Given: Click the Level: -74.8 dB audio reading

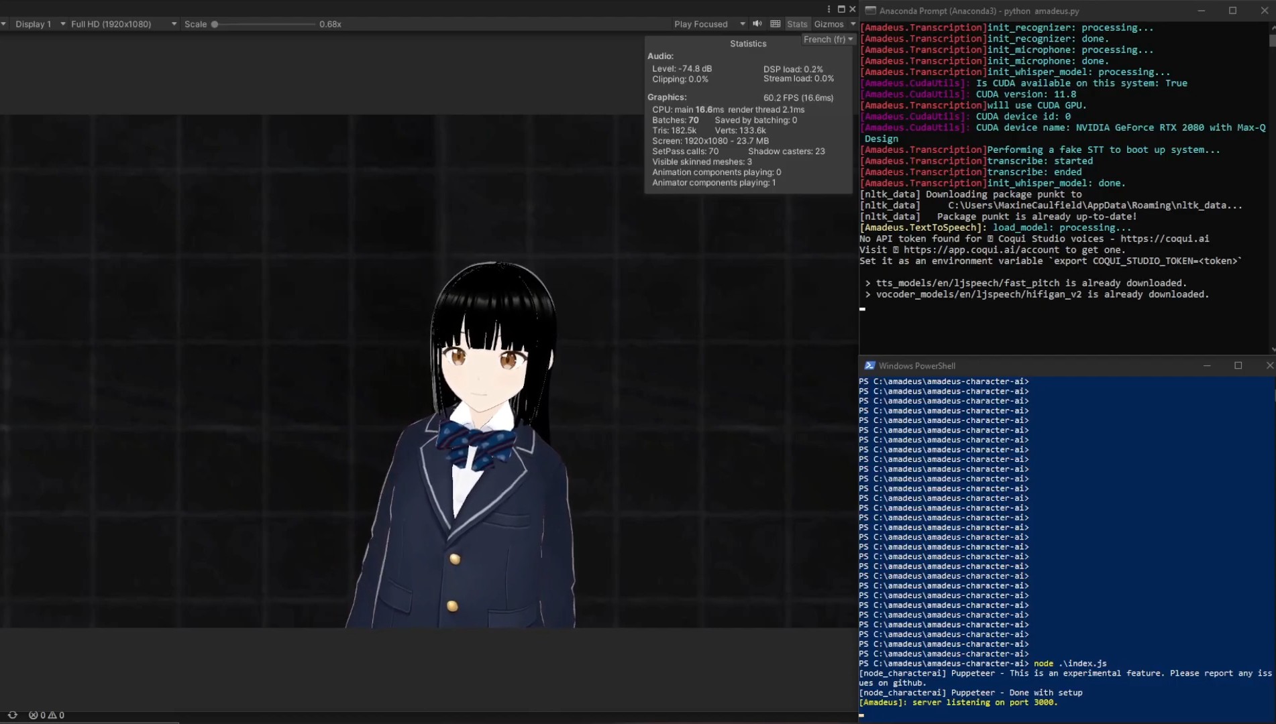Looking at the screenshot, I should 682,69.
